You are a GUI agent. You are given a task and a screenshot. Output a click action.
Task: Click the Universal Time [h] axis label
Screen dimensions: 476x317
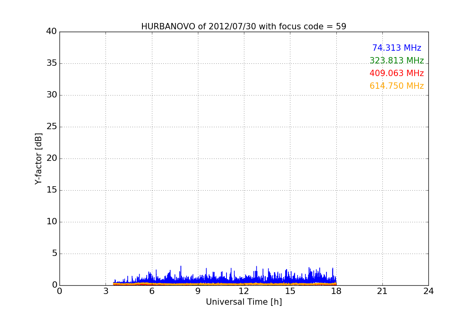(x=244, y=302)
